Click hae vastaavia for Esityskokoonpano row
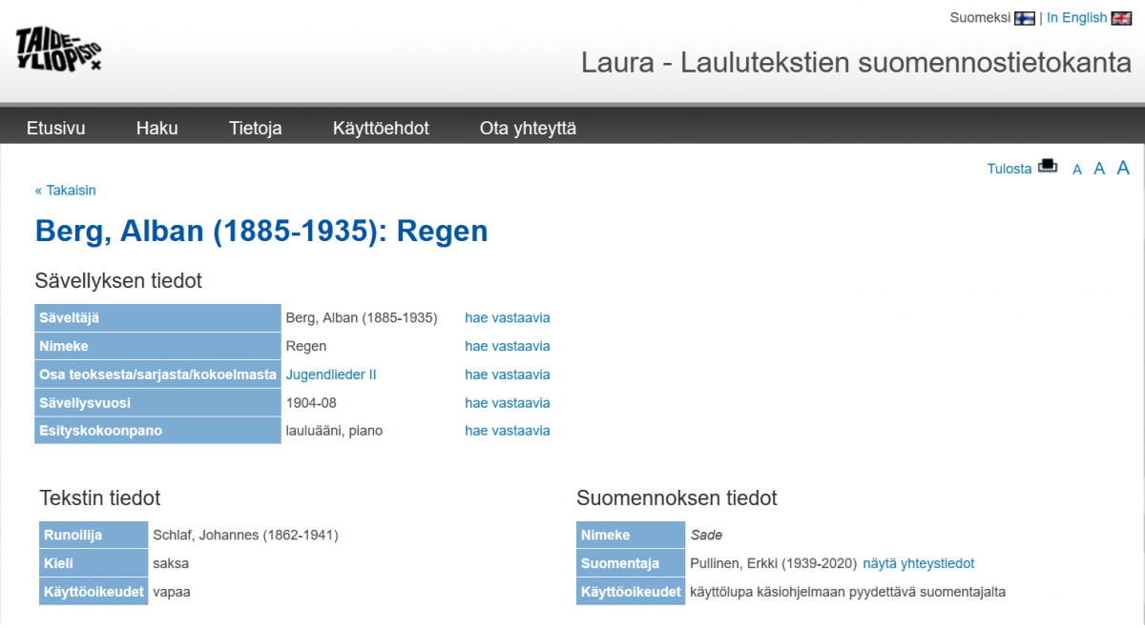The height and width of the screenshot is (628, 1145). (508, 431)
